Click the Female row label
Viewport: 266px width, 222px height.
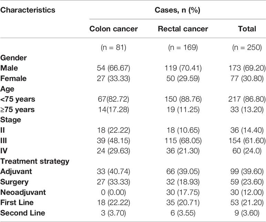[x=13, y=78]
